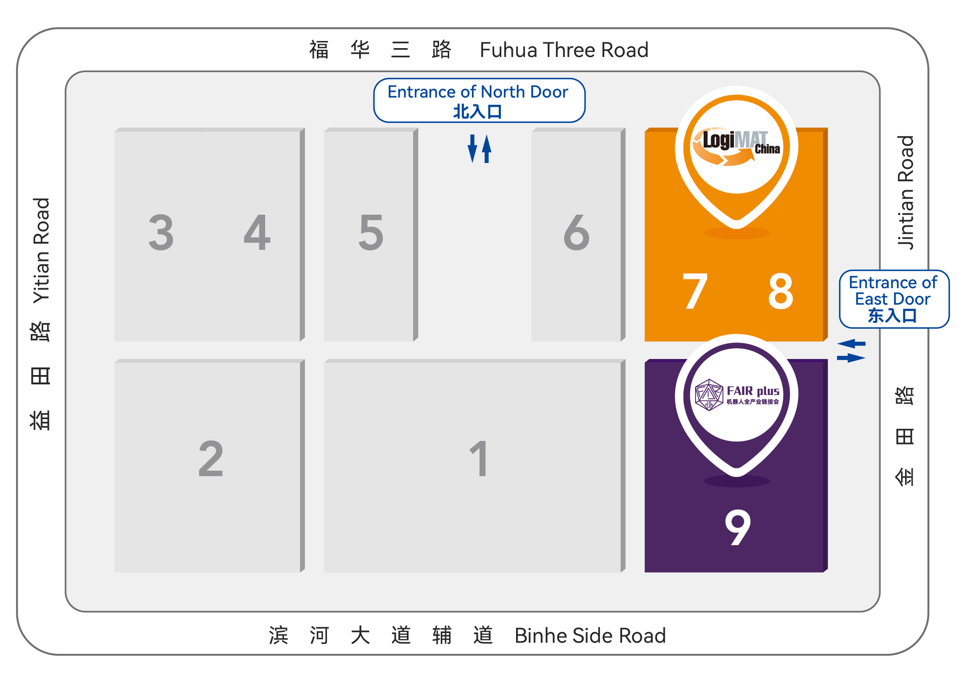This screenshot has width=959, height=673.
Task: Select hall number 5
Action: pyautogui.click(x=371, y=232)
